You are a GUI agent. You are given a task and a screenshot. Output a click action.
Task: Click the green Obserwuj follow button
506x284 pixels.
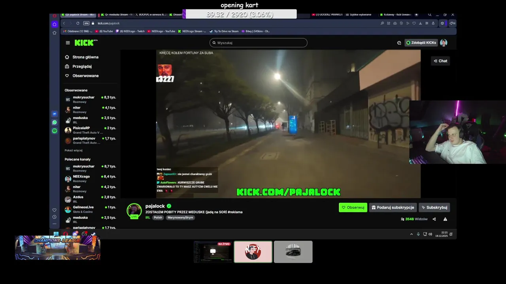click(x=353, y=207)
